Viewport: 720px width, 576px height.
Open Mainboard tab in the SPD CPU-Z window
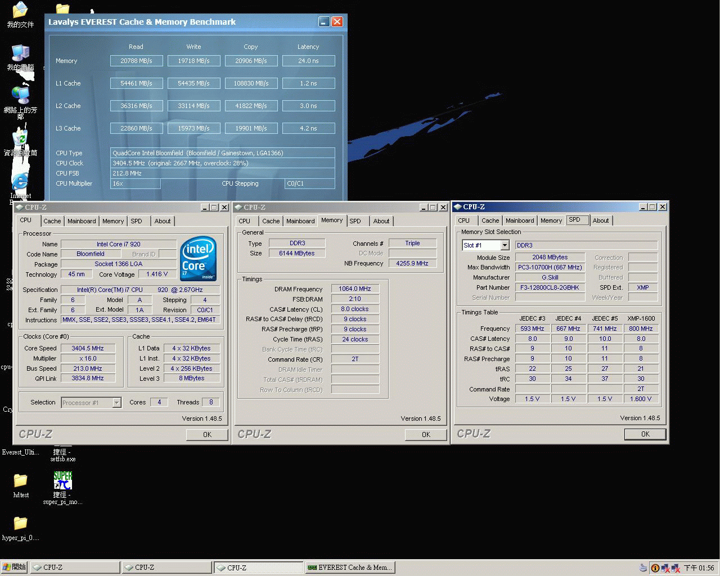tap(520, 220)
